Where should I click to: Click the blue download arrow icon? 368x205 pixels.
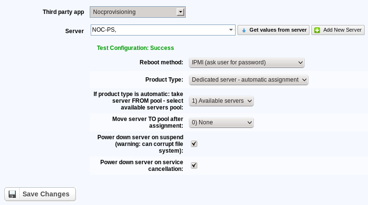pos(244,30)
